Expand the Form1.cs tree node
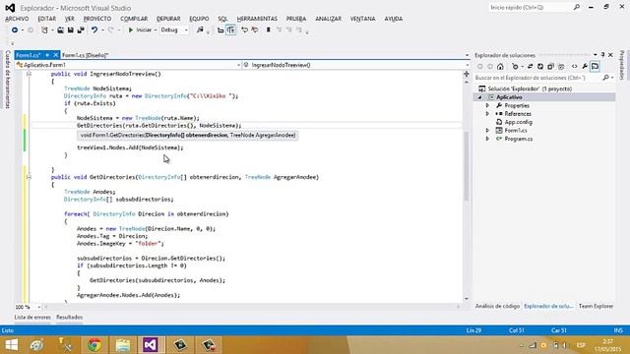The height and width of the screenshot is (354, 630). 488,131
